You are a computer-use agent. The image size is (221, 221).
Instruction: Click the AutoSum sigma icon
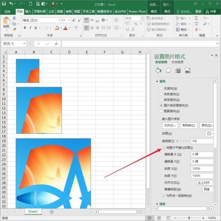(x=196, y=18)
